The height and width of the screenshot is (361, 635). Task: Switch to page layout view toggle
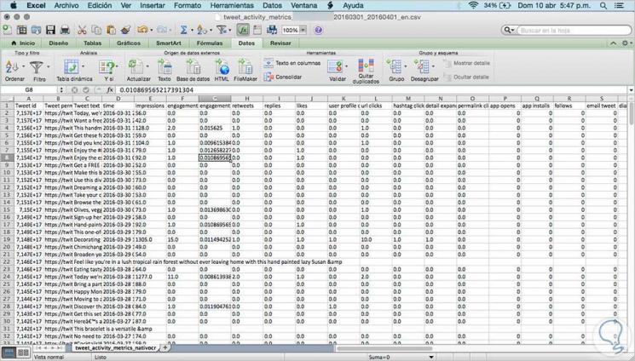tap(24, 352)
